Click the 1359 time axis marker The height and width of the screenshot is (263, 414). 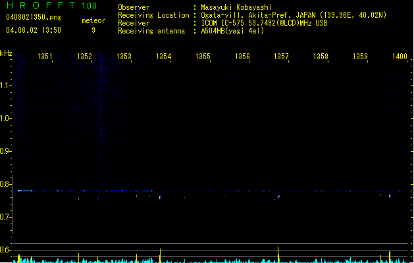361,57
